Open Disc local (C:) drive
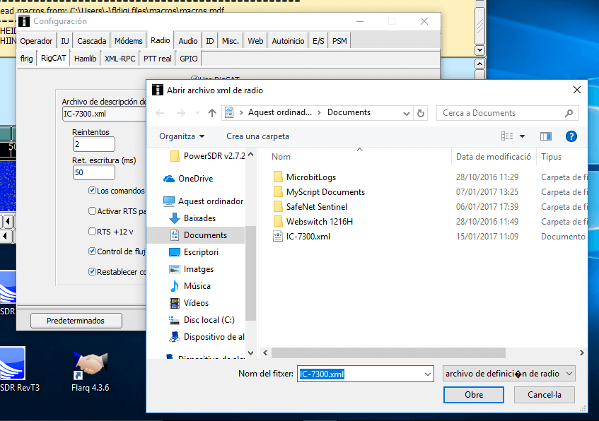The width and height of the screenshot is (599, 421). [202, 320]
